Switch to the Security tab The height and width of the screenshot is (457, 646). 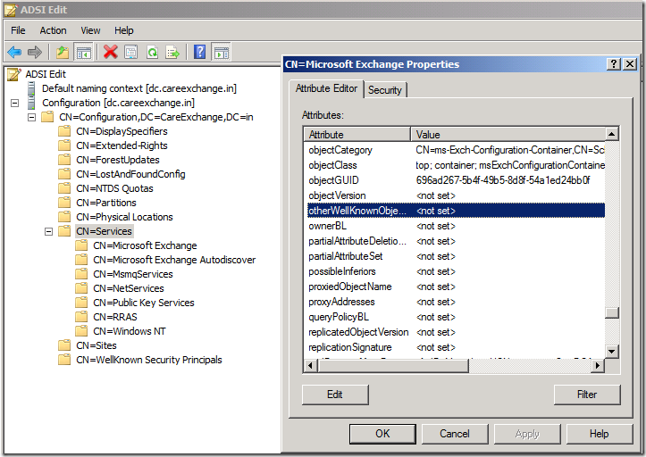pyautogui.click(x=385, y=90)
